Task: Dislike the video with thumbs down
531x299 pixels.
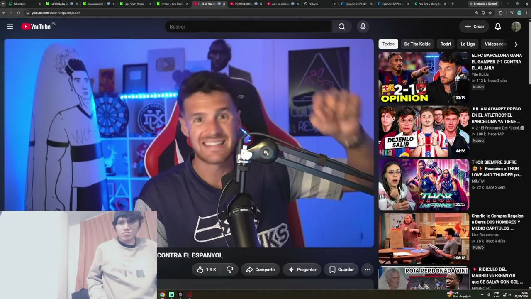Action: tap(229, 270)
